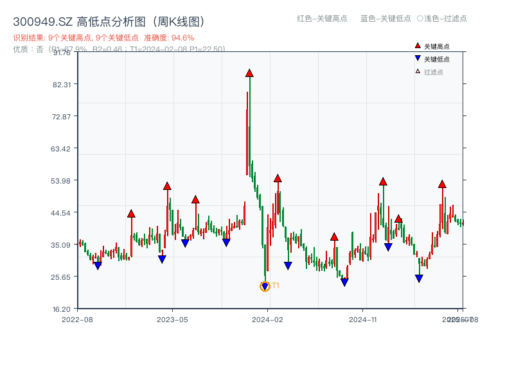Image resolution: width=514 pixels, height=385 pixels.
Task: Select the blue triangle marker below 2024-11 area
Action: [x=388, y=246]
